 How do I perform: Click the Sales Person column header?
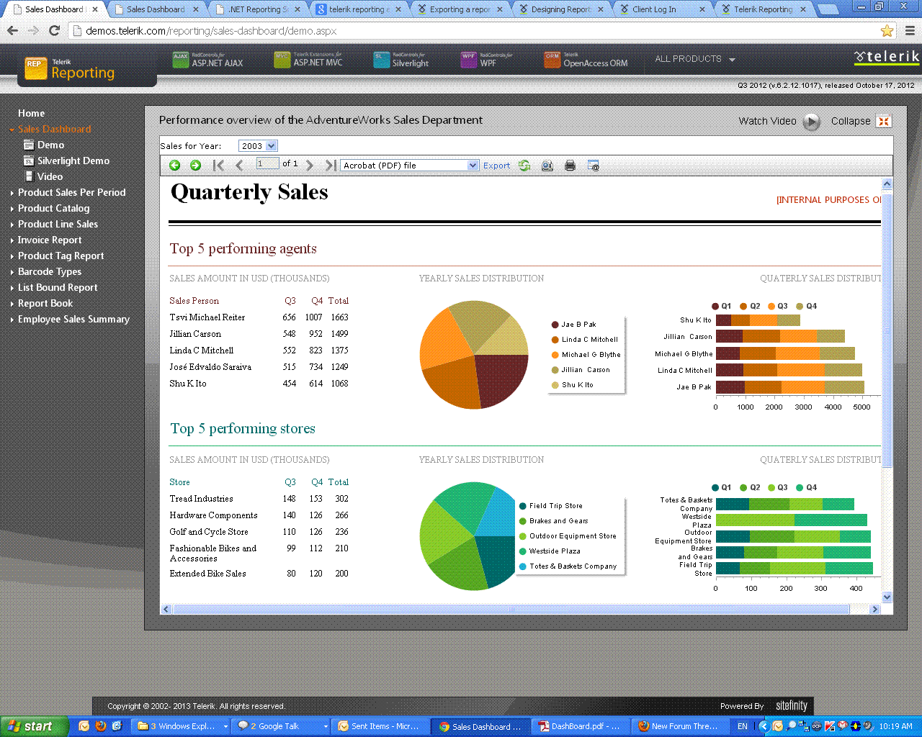[194, 301]
